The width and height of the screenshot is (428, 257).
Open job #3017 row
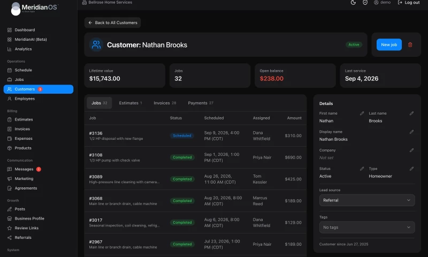195,223
